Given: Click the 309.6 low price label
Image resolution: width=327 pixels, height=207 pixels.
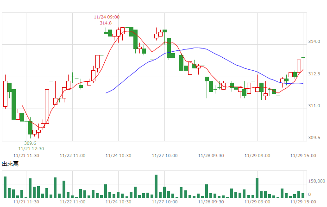Looking at the screenshot, I should tap(30, 143).
